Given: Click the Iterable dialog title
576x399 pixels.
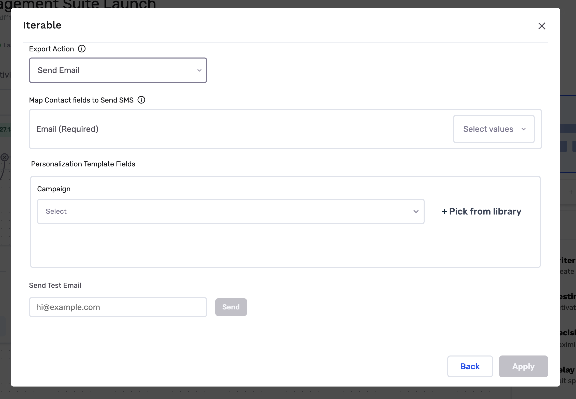Looking at the screenshot, I should (x=42, y=25).
